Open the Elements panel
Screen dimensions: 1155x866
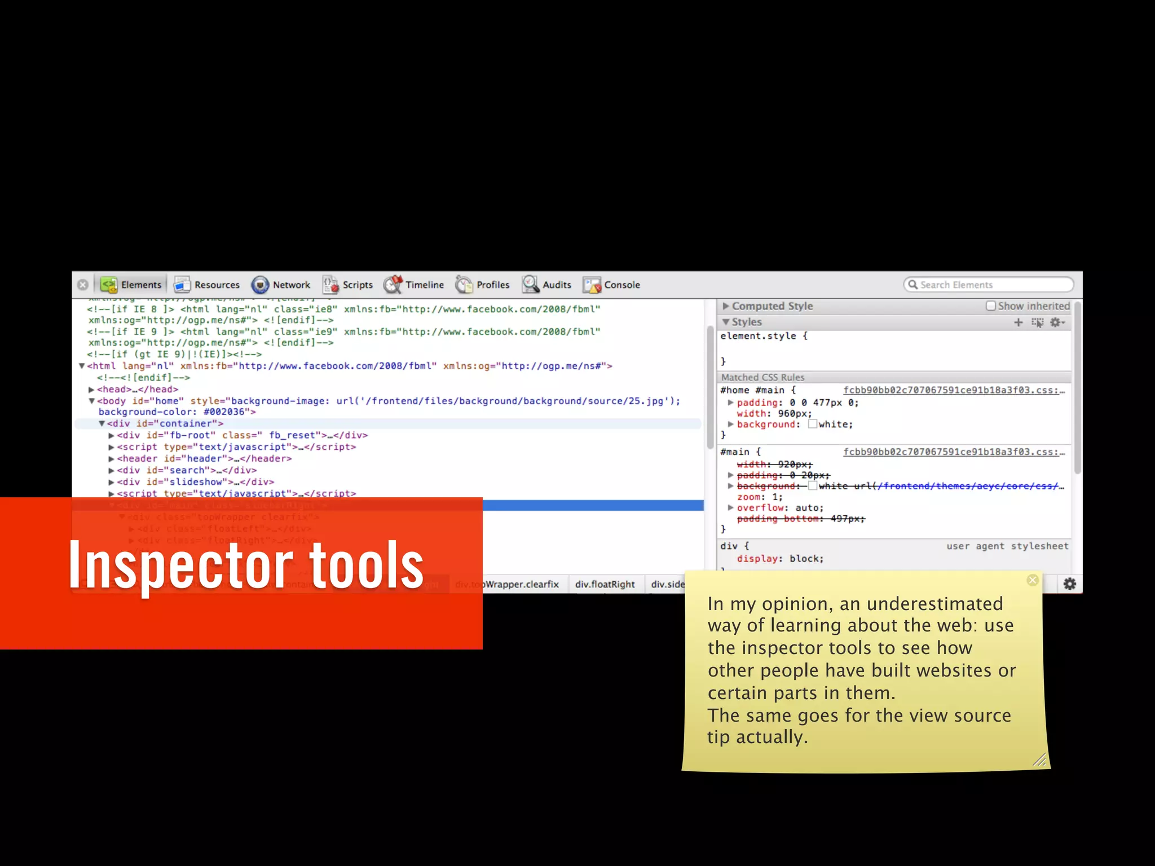(131, 285)
